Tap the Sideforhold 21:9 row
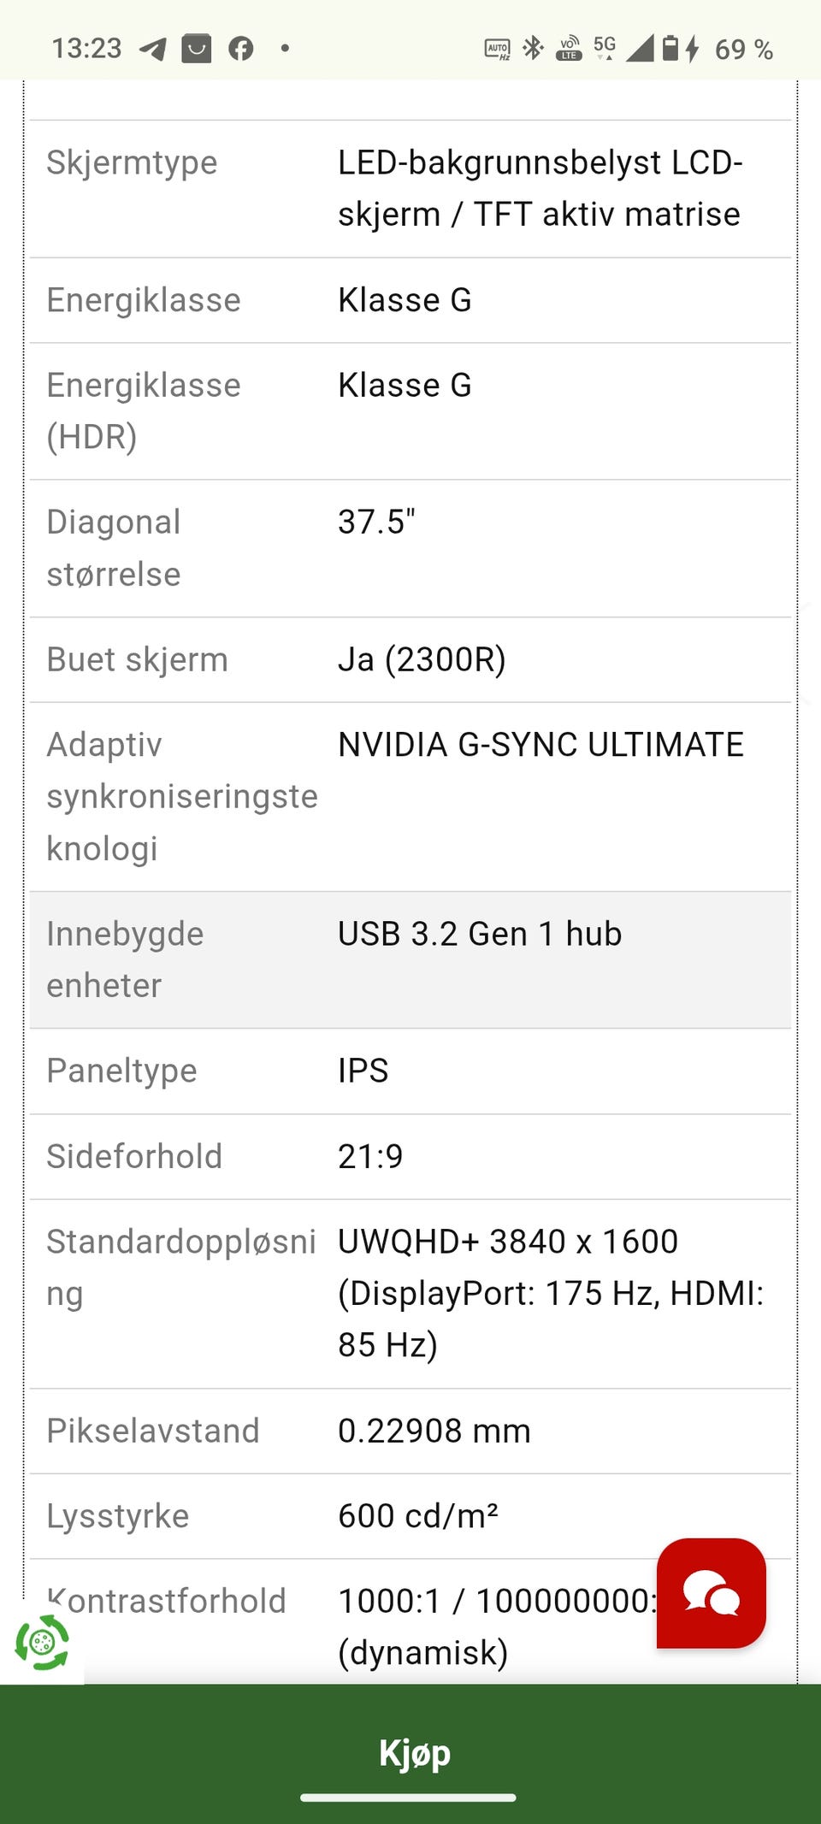The image size is (821, 1824). [x=409, y=1156]
